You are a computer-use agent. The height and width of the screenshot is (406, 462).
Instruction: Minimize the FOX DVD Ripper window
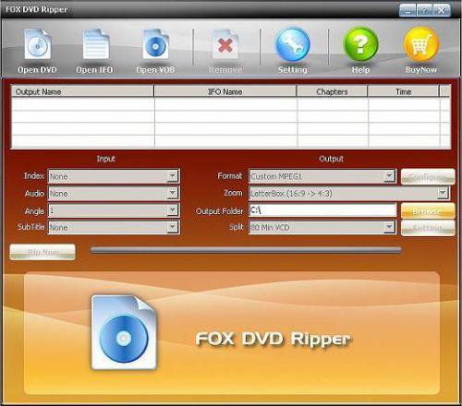coord(407,11)
